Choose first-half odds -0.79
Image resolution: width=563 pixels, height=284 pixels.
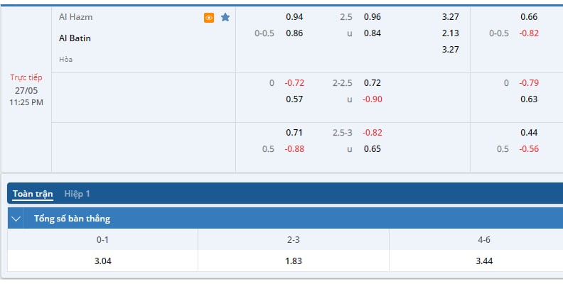point(529,83)
